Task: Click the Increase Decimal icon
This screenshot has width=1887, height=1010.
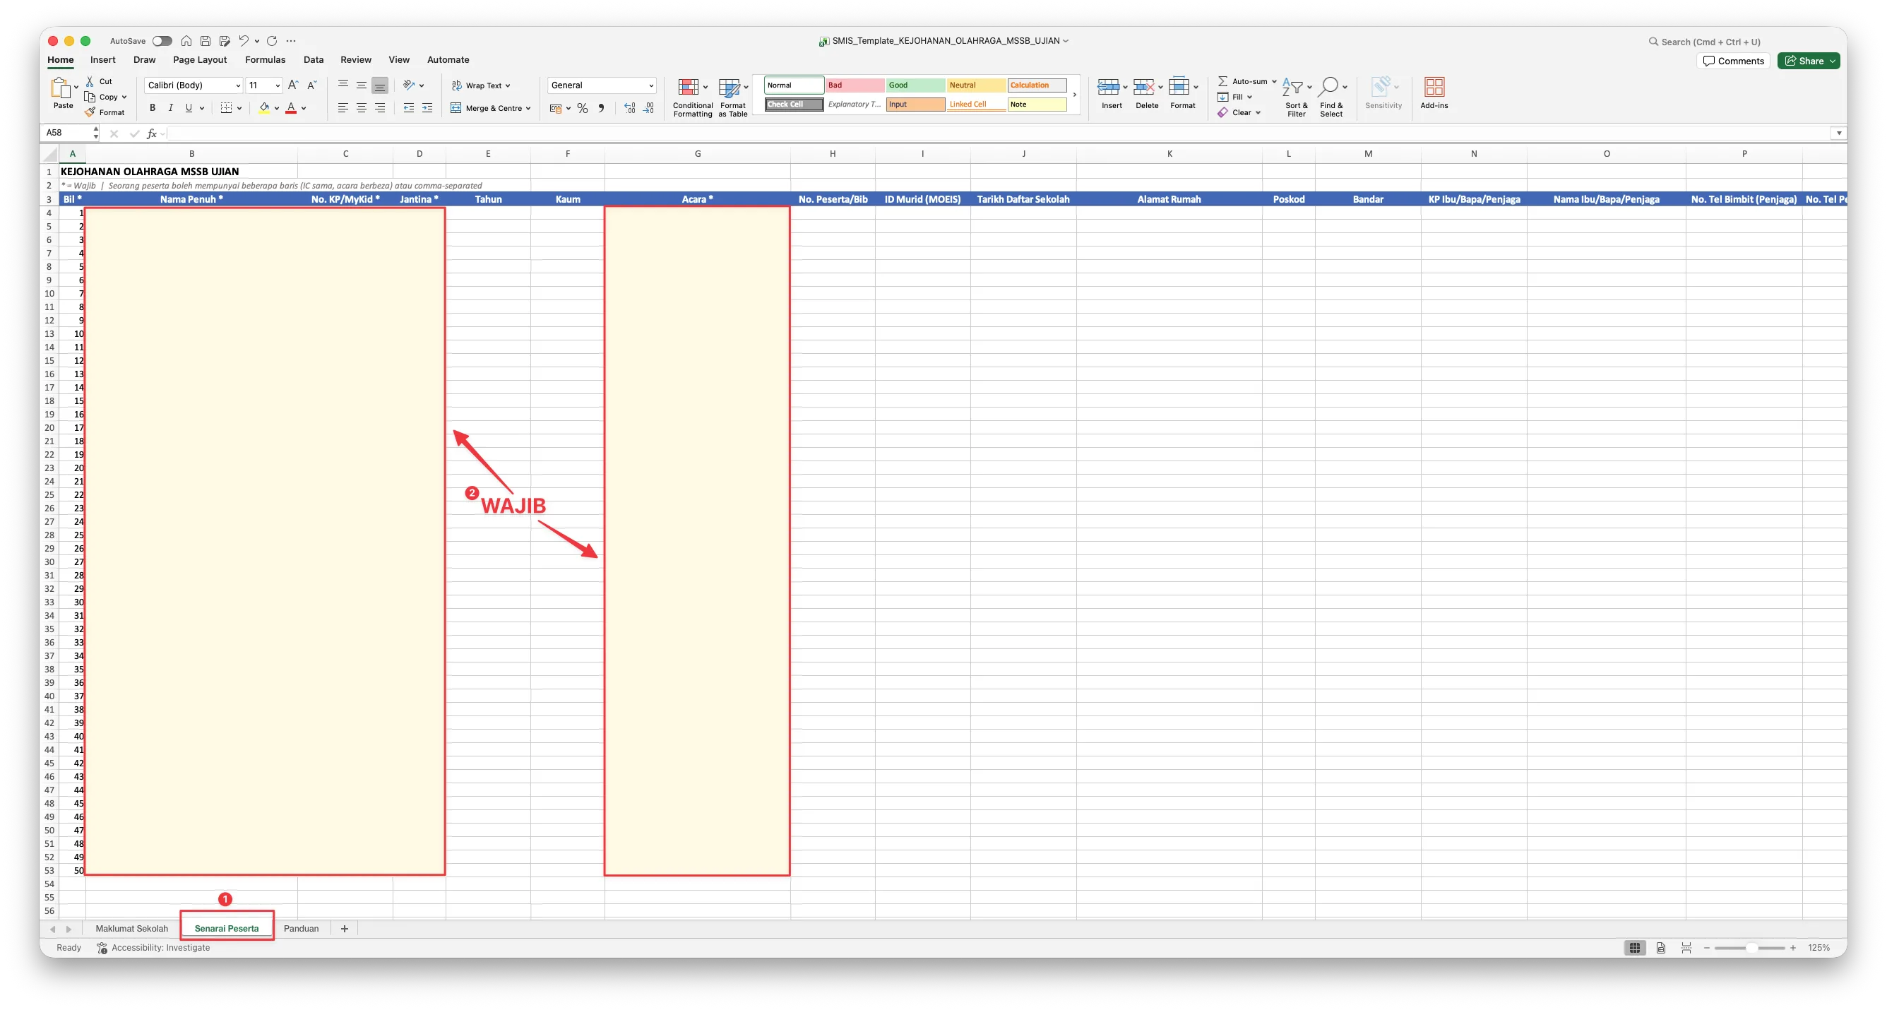Action: tap(629, 108)
